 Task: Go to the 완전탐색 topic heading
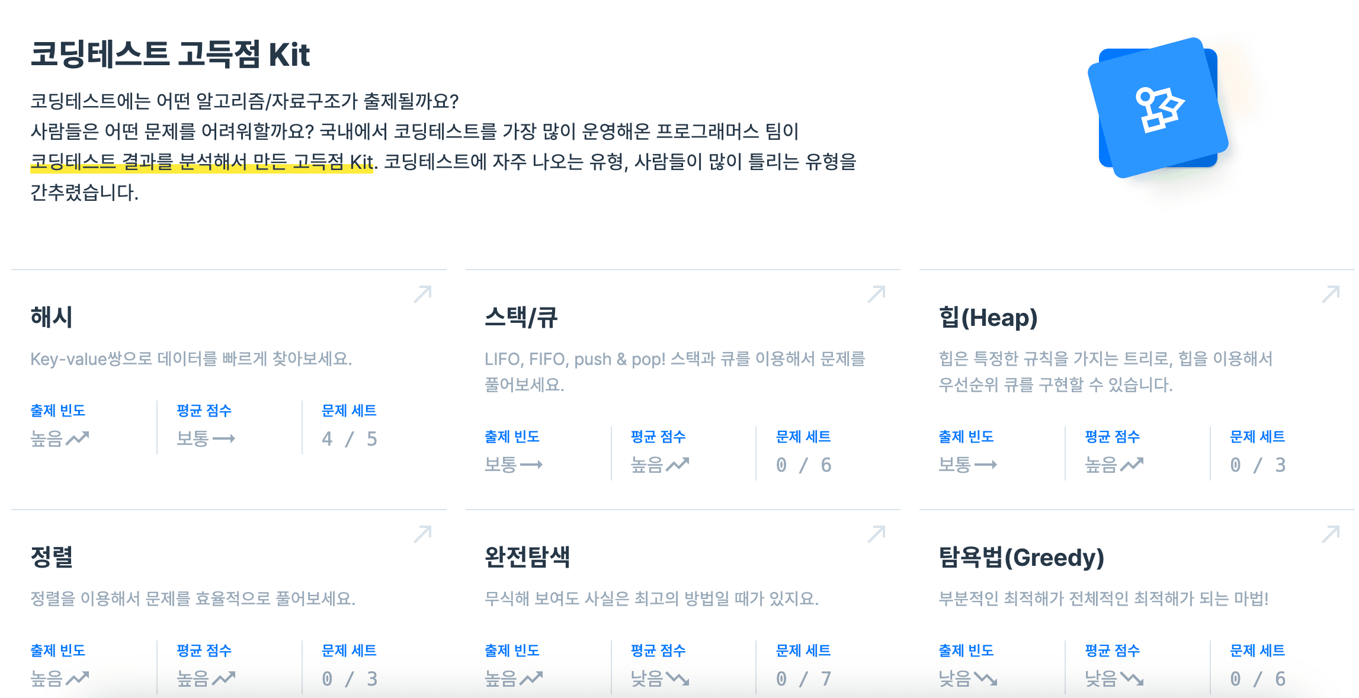pyautogui.click(x=527, y=557)
